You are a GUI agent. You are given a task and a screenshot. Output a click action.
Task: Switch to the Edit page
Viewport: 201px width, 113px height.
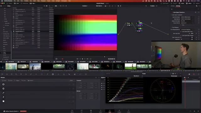(91, 111)
